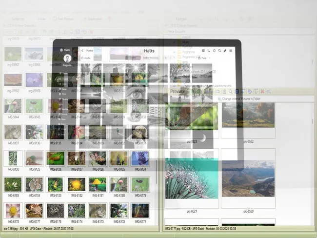
Task: Select butterfly thumbnail IMG-9126
Action: click(x=98, y=159)
